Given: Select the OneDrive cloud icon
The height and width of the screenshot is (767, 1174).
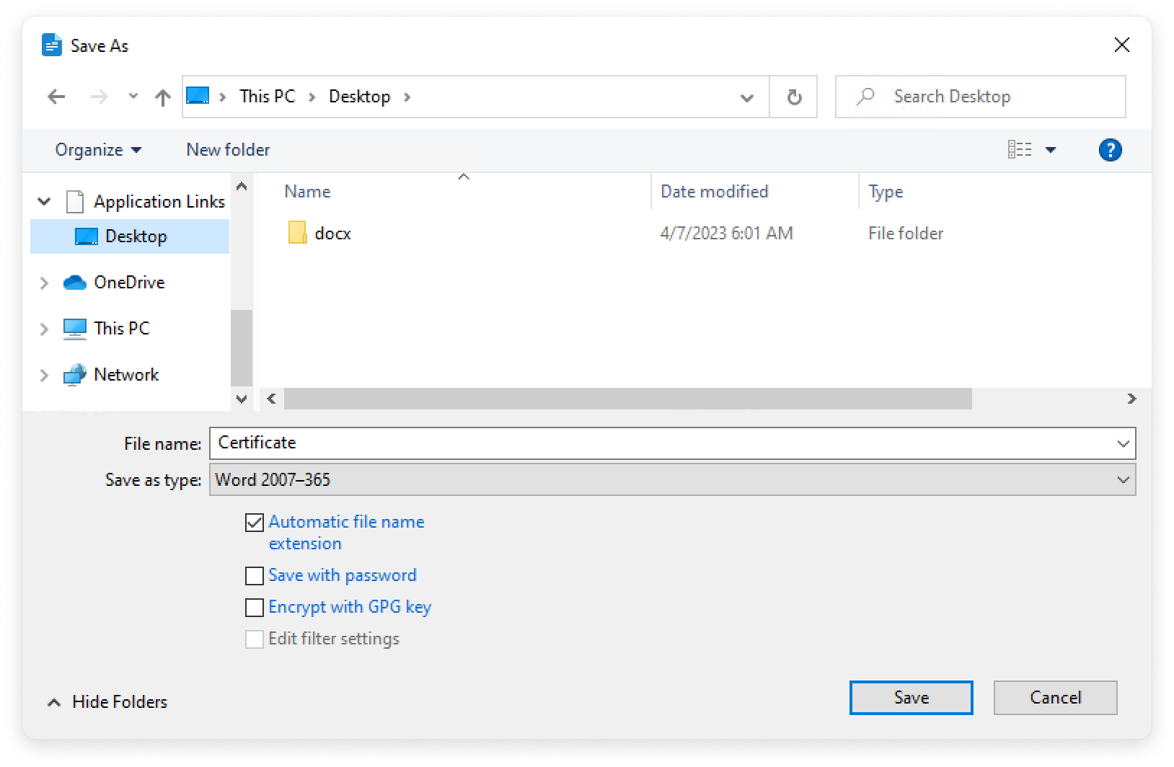Looking at the screenshot, I should [75, 283].
